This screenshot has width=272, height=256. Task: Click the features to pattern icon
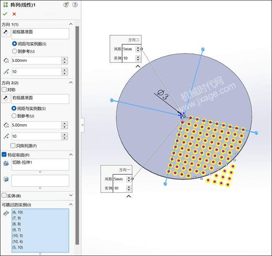[6, 163]
